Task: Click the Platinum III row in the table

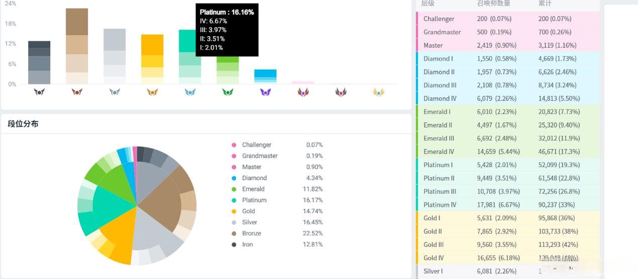Action: pyautogui.click(x=508, y=192)
